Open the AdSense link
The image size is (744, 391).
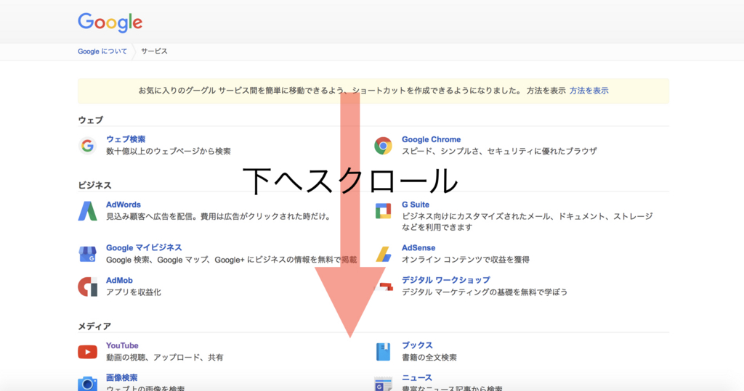418,248
